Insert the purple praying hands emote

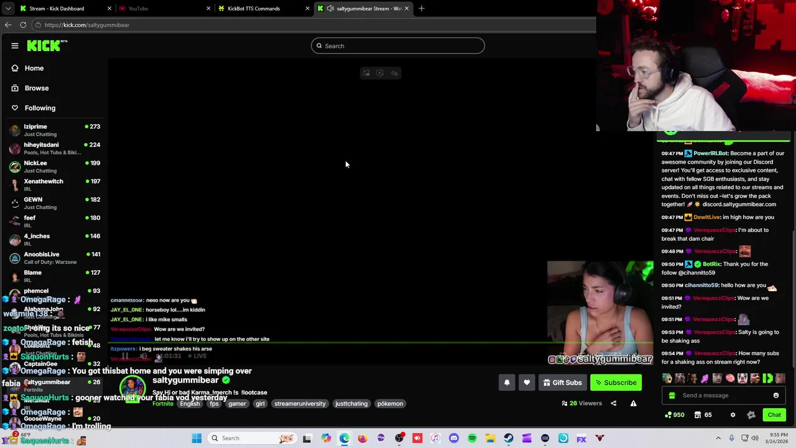[705, 378]
